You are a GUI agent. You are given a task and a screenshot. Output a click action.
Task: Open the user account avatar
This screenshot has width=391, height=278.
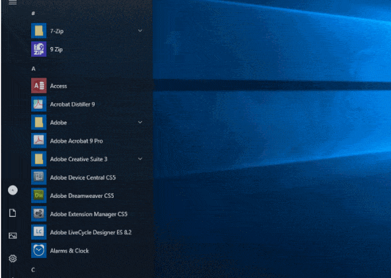pos(12,190)
